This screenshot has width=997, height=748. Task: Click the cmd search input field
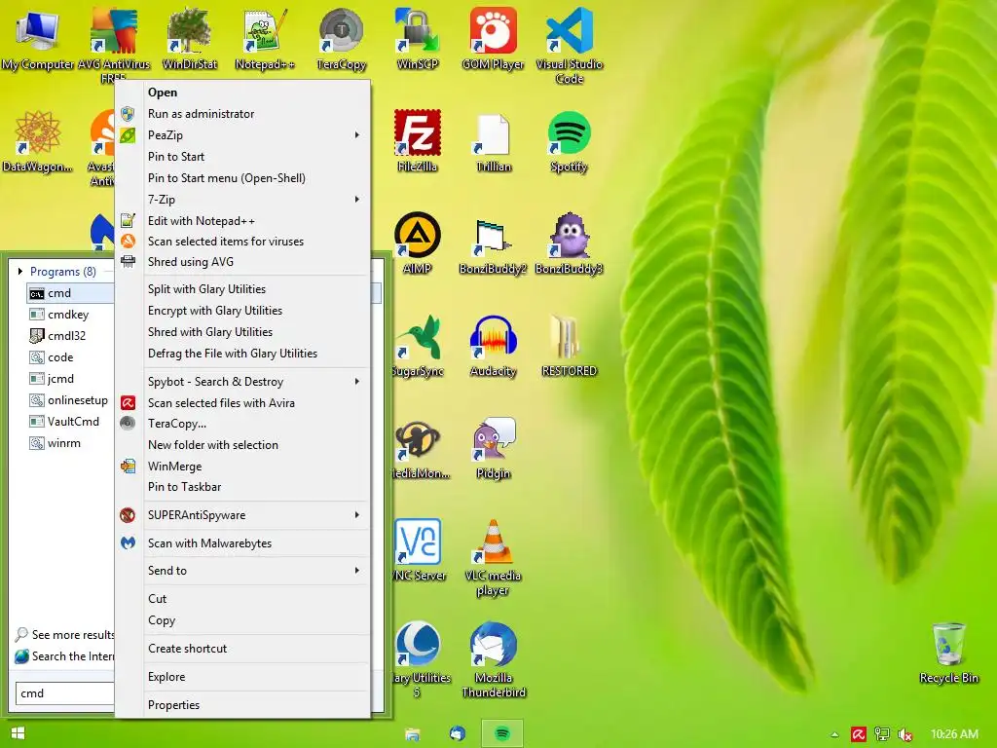(65, 693)
